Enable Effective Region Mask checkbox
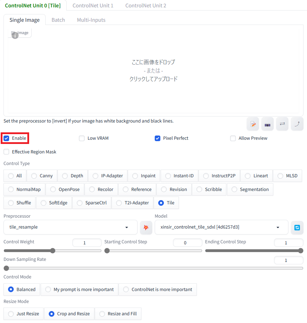The width and height of the screenshot is (307, 323). click(6, 152)
